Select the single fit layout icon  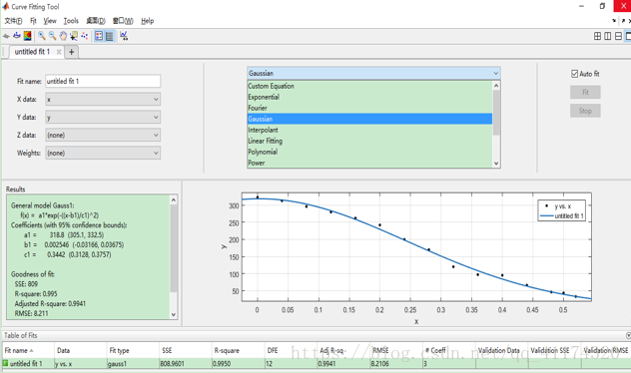628,36
